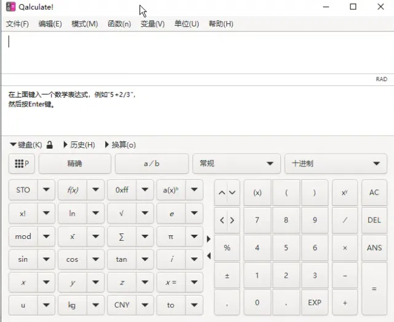Viewport: 394px width, 322px height.
Task: Click the number 7 key
Action: point(258,220)
